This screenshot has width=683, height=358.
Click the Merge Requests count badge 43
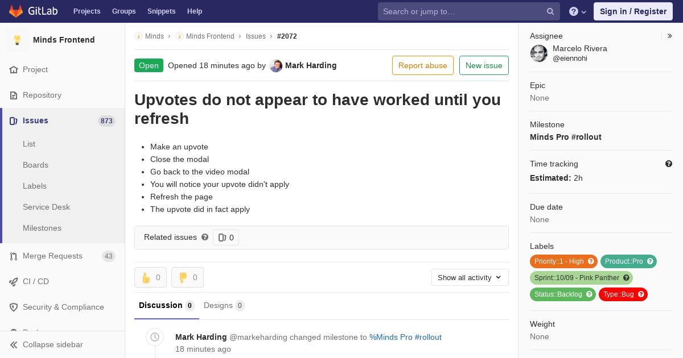(x=109, y=256)
